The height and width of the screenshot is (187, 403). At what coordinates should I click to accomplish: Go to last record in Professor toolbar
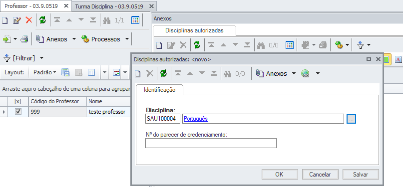93,20
